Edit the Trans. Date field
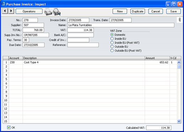 tap(120, 20)
